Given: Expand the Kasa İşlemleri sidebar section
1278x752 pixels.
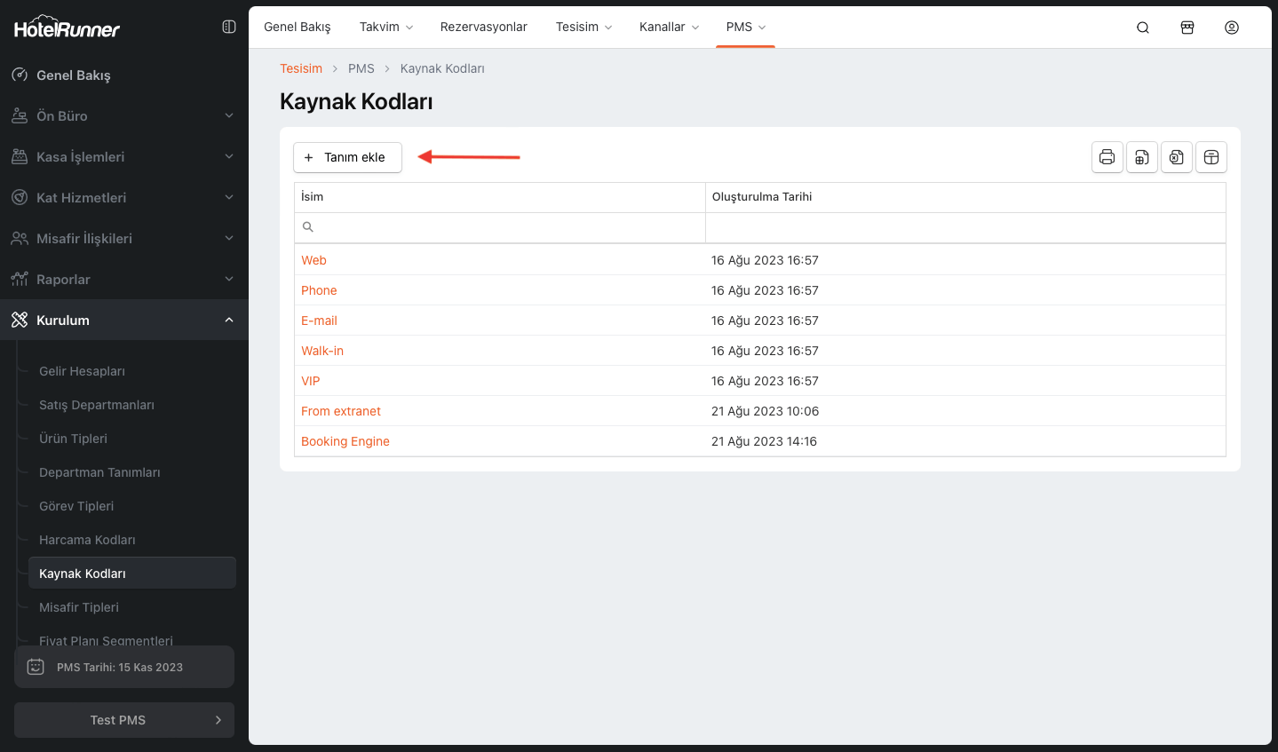Looking at the screenshot, I should [123, 157].
